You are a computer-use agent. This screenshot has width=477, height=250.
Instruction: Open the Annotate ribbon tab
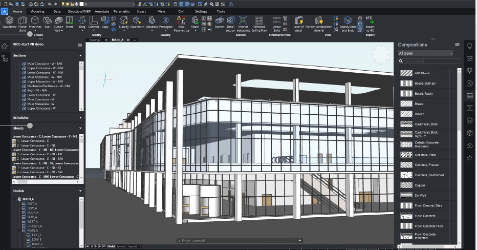click(x=102, y=11)
